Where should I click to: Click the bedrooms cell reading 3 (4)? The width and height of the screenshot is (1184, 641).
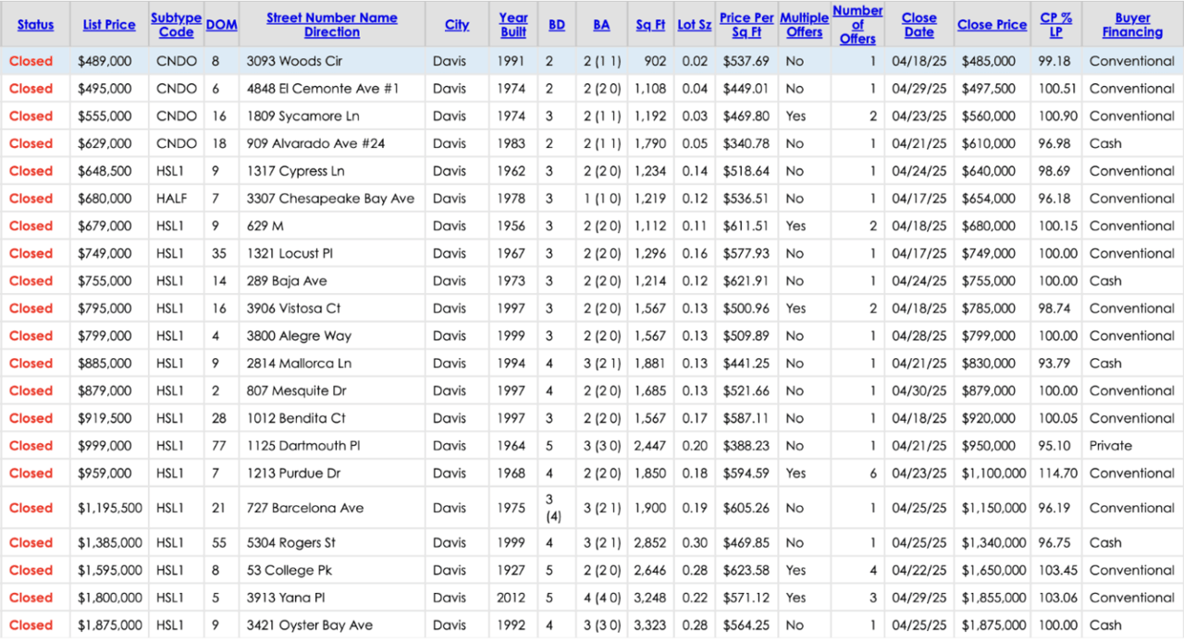[x=552, y=508]
